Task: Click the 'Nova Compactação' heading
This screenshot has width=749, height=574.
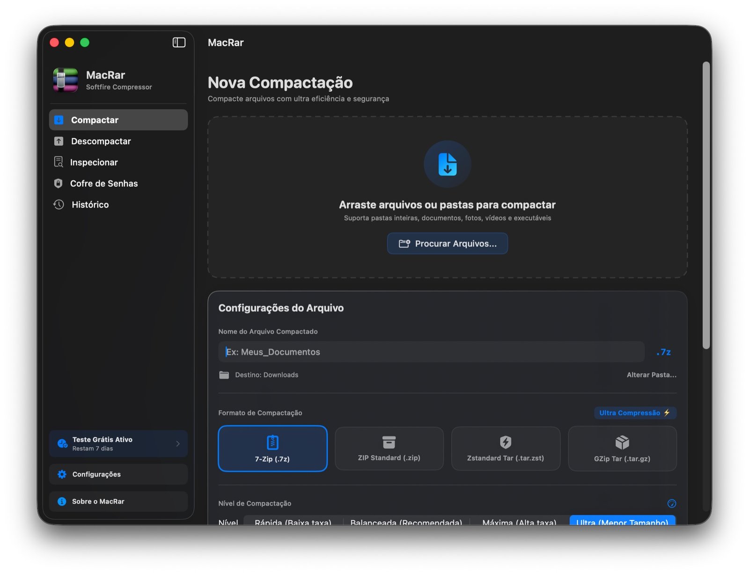Action: point(280,82)
